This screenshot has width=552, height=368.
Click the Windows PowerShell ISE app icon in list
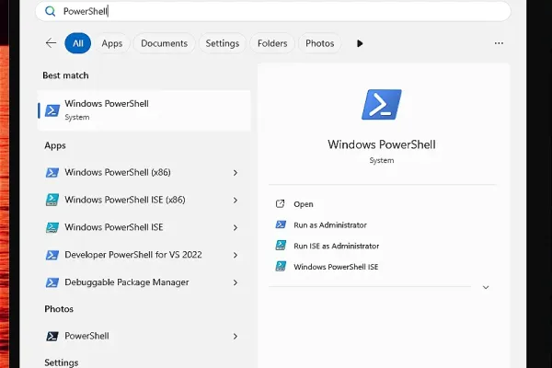click(x=52, y=227)
